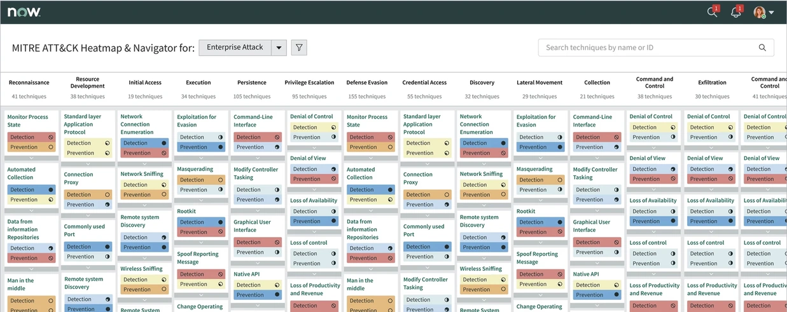Open Network Sniffing under Initial Access

pos(142,174)
